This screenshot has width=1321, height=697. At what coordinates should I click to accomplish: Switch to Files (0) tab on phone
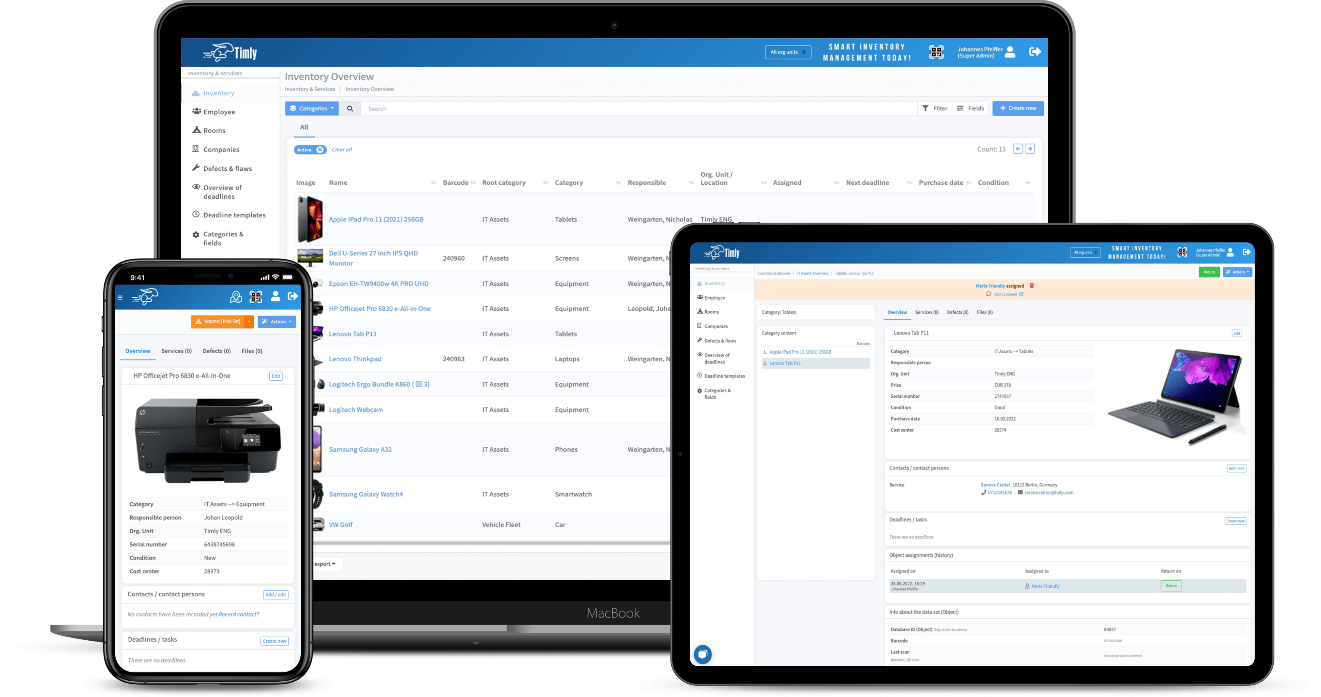[x=252, y=351]
